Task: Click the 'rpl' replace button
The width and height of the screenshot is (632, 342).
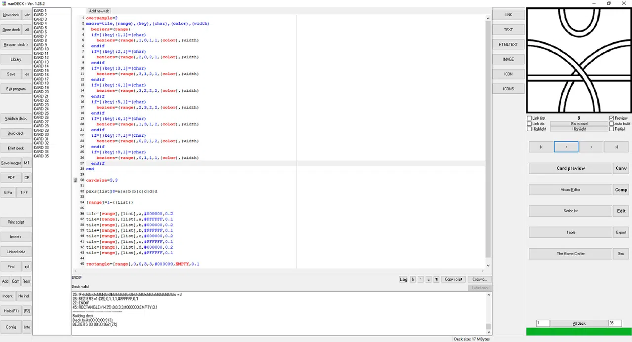Action: [27, 266]
